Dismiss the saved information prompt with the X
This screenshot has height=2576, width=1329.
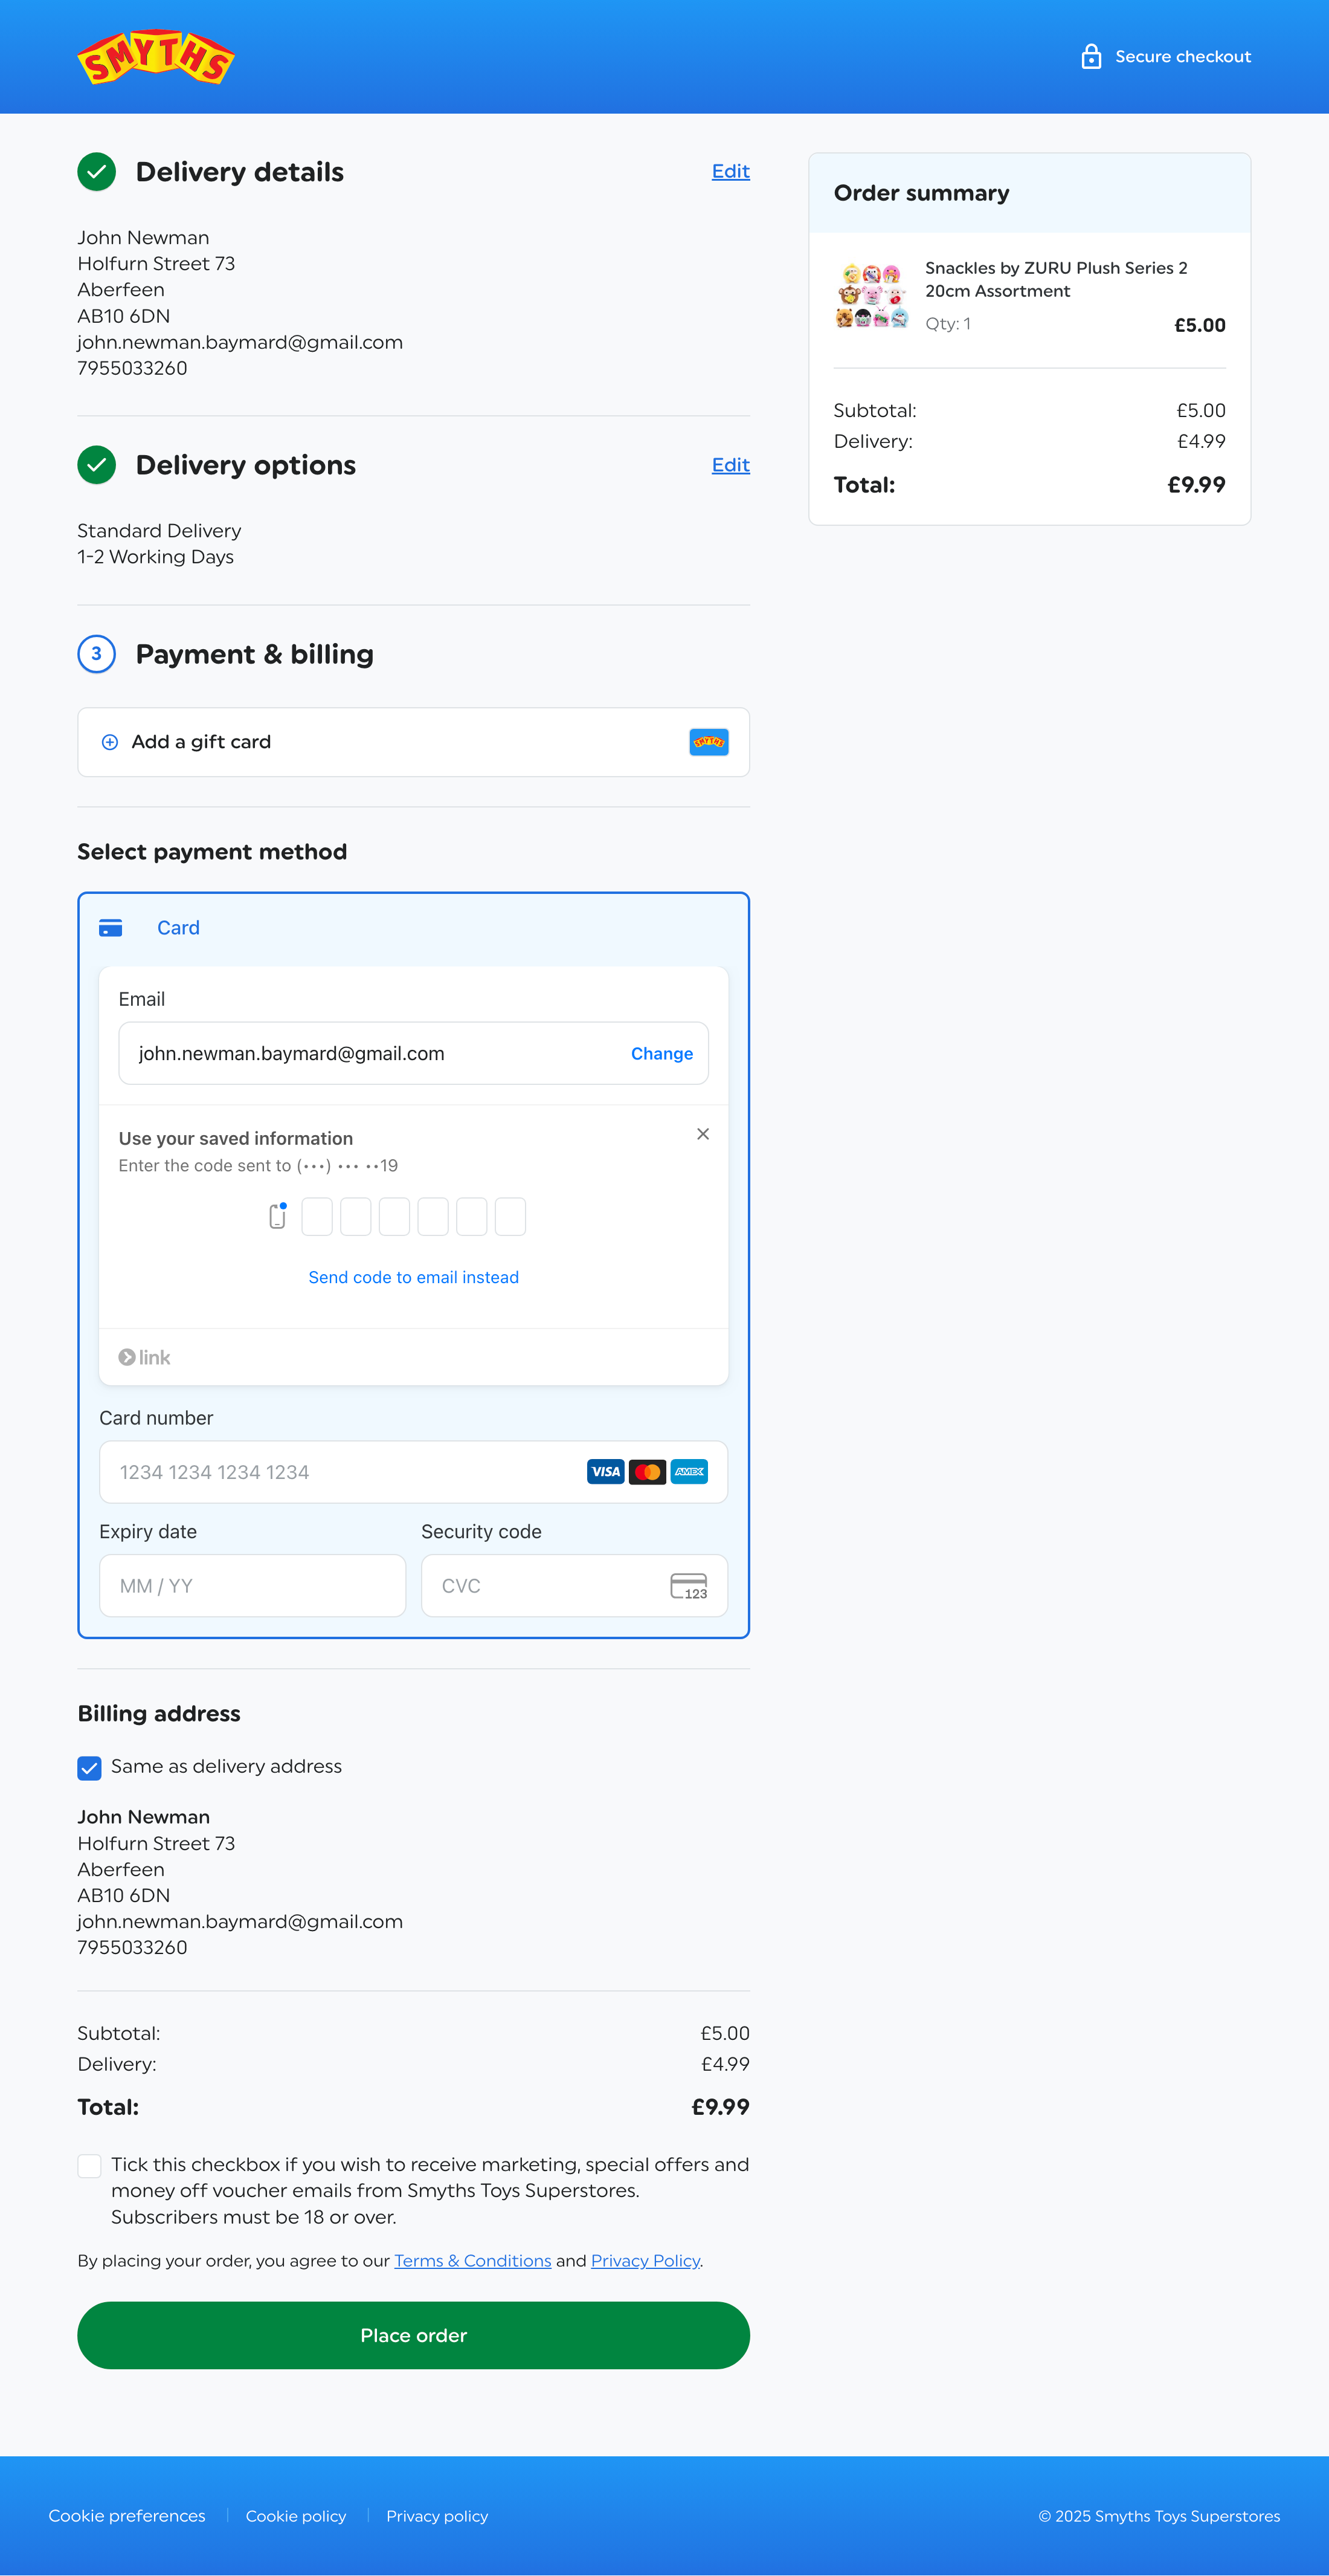[703, 1134]
